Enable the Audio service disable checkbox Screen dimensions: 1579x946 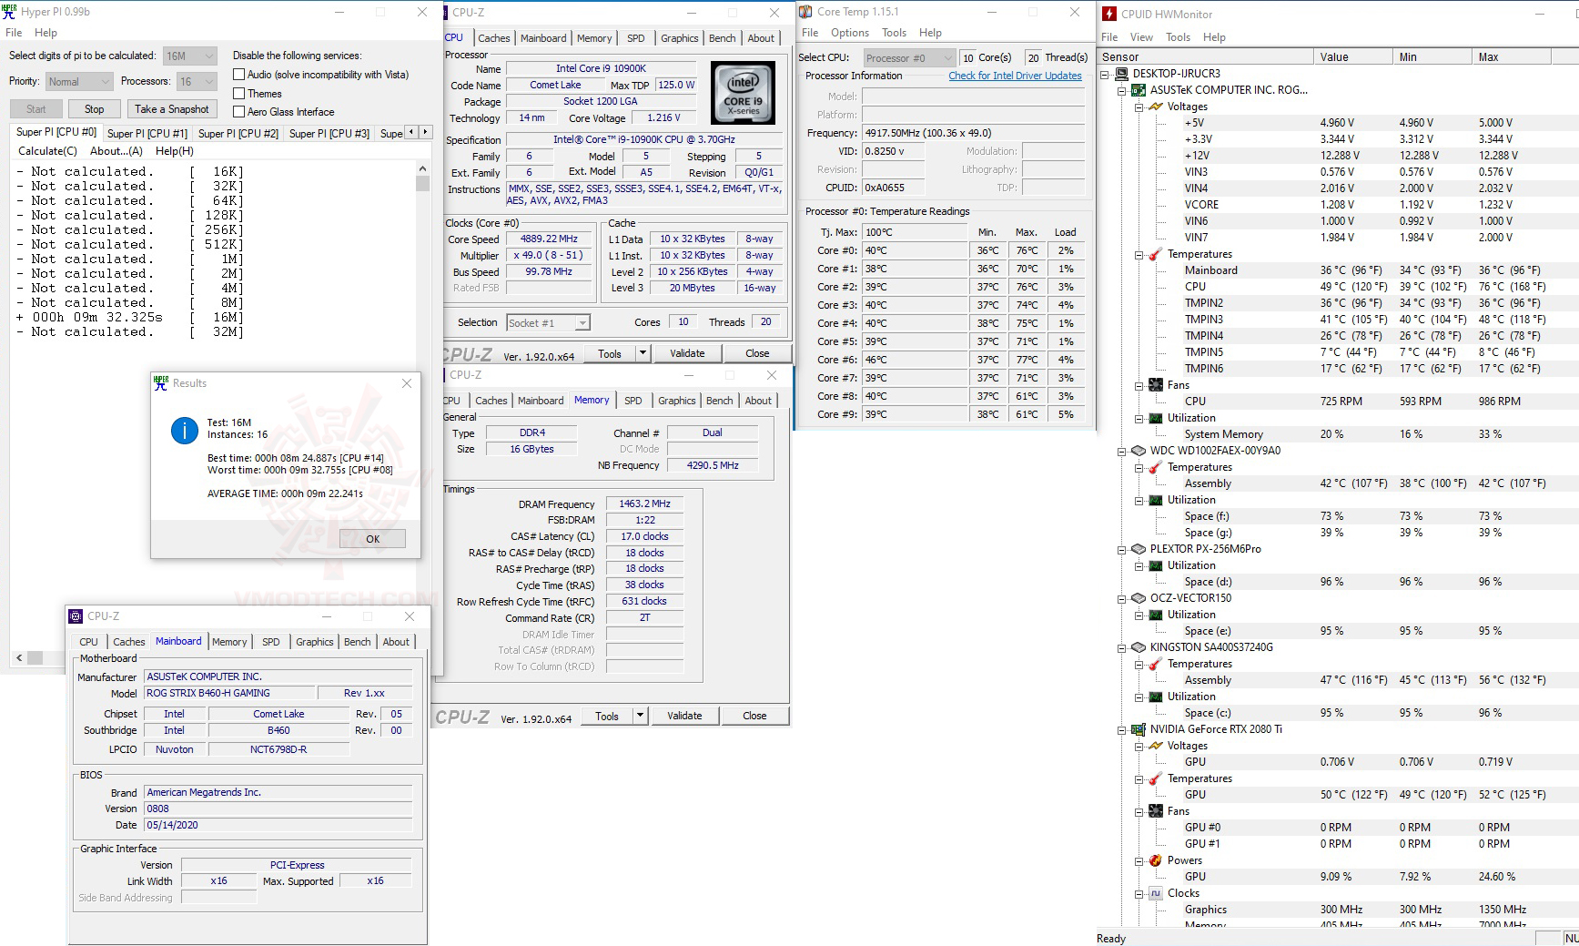tap(238, 74)
